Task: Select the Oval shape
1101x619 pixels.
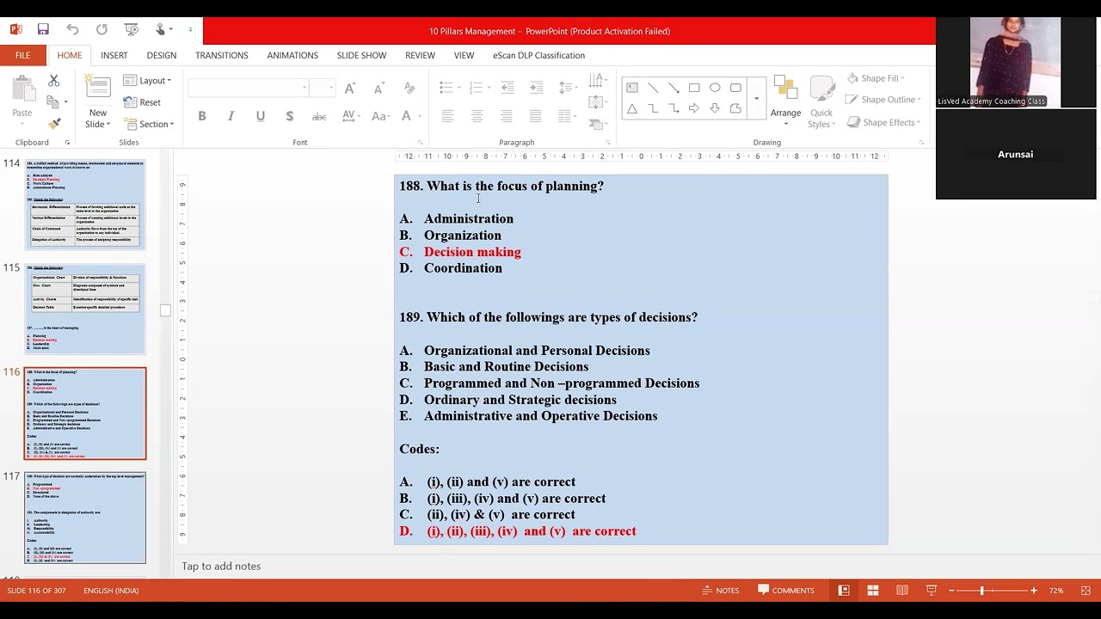Action: click(715, 88)
